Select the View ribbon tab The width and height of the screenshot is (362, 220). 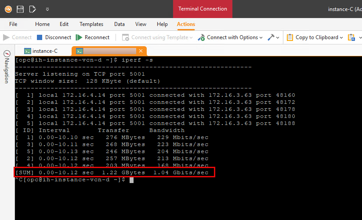pos(141,24)
